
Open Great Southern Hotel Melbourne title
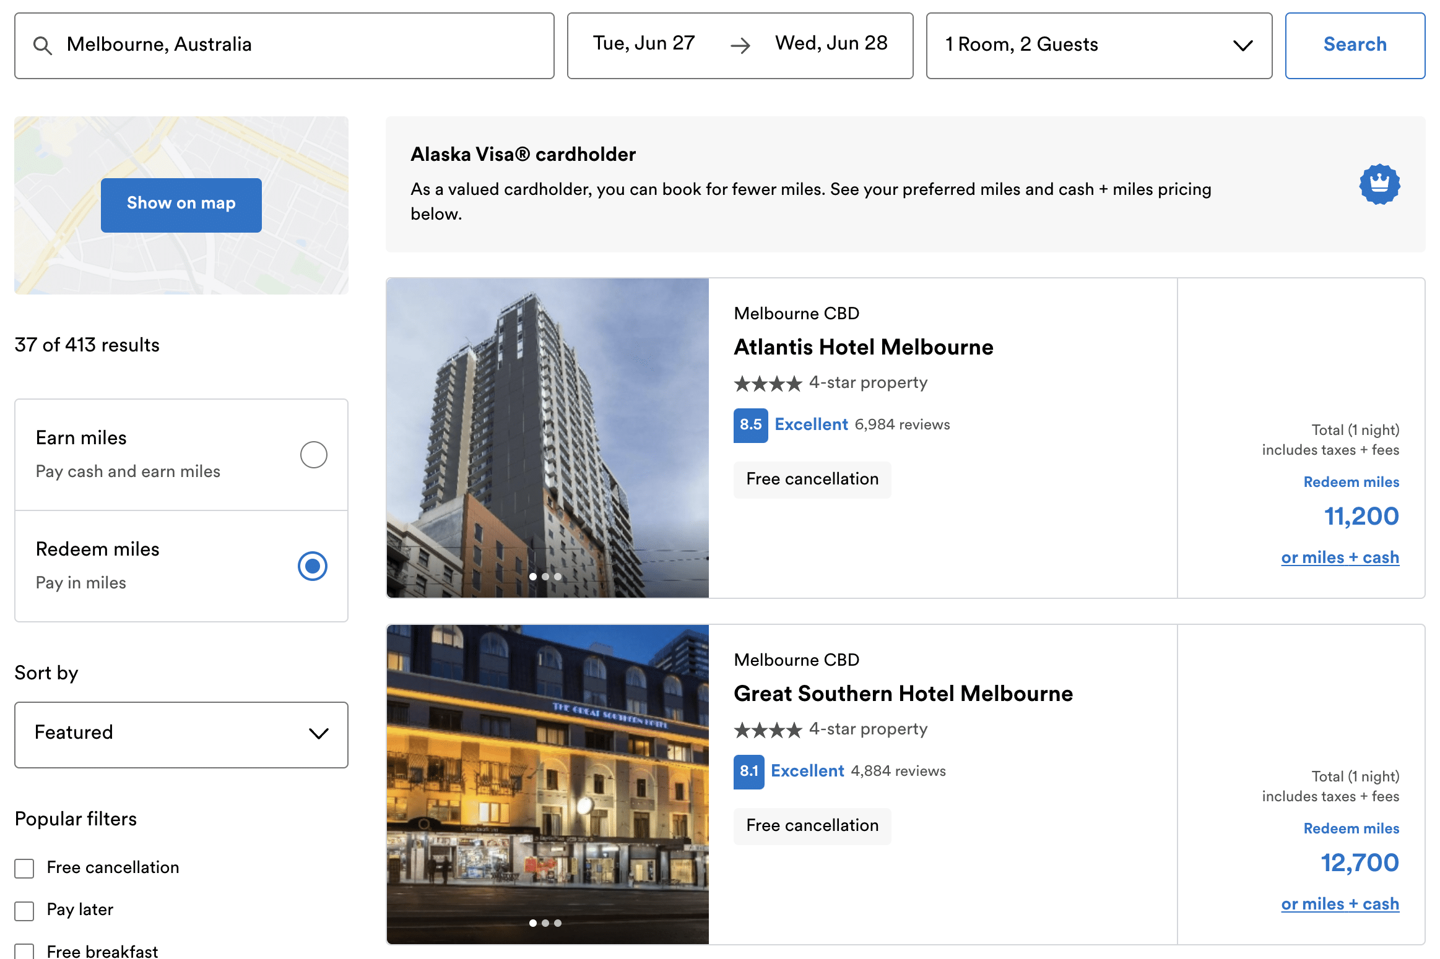pyautogui.click(x=903, y=694)
